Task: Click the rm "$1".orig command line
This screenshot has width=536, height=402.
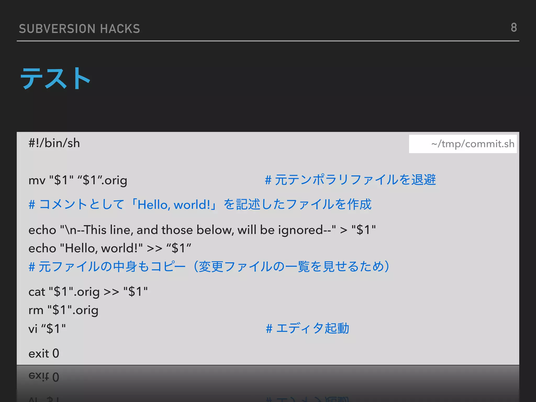Action: 63,310
